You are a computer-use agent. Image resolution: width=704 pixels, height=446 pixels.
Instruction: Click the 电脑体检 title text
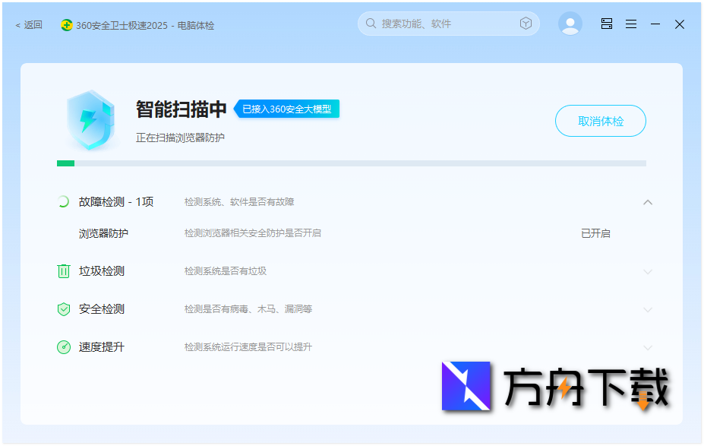[x=198, y=25]
